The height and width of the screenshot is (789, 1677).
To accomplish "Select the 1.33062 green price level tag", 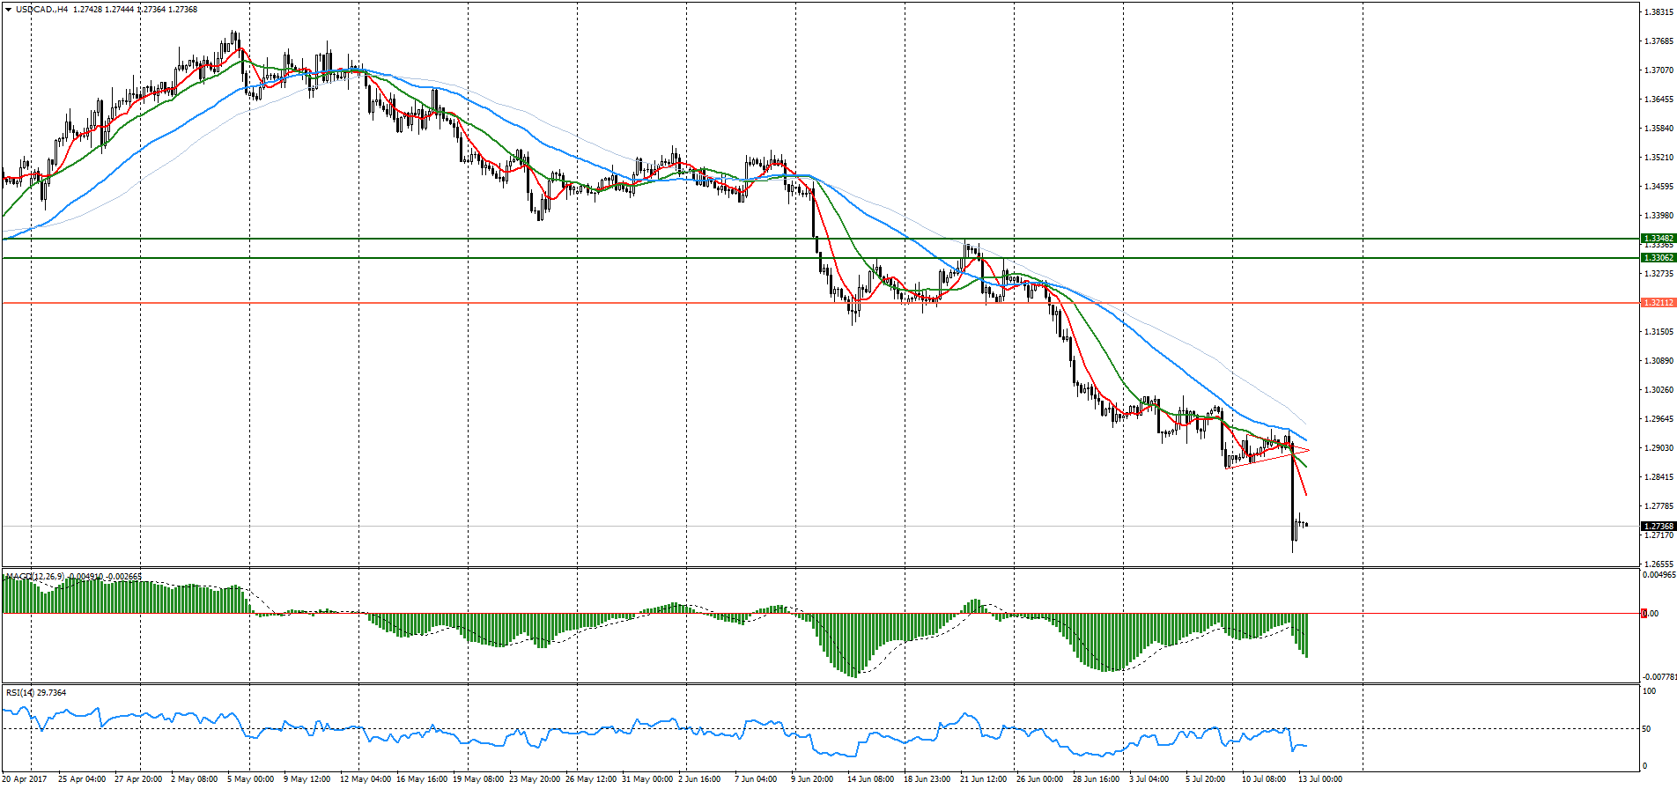I will click(1657, 258).
